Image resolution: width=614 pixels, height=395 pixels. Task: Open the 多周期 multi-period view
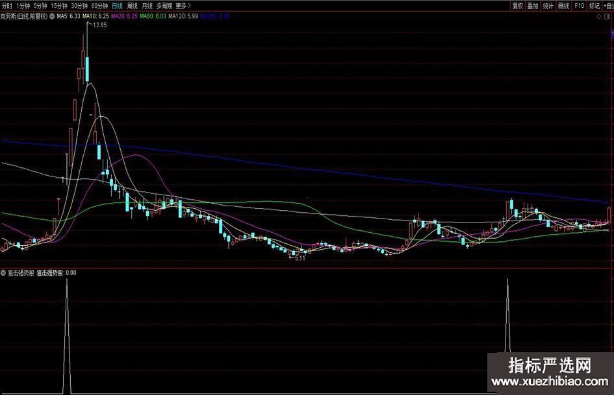[x=164, y=6]
